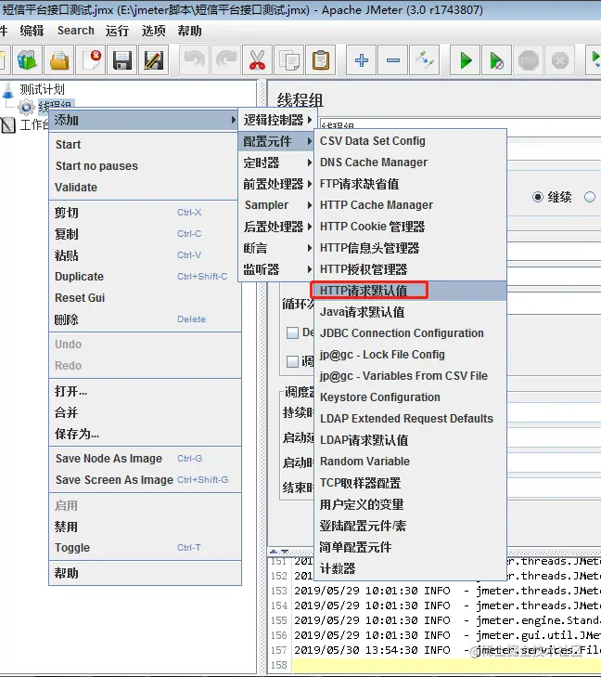Image resolution: width=601 pixels, height=677 pixels.
Task: Choose Keystore Configuration
Action: click(x=410, y=397)
